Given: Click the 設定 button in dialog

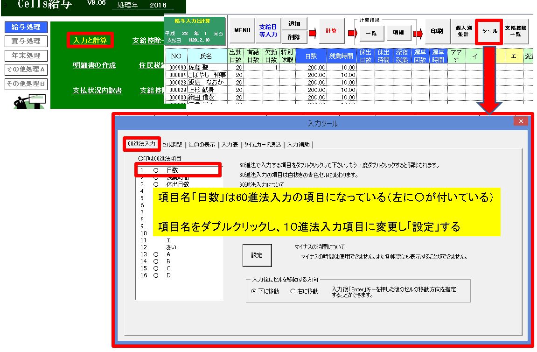Looking at the screenshot, I should 257,255.
